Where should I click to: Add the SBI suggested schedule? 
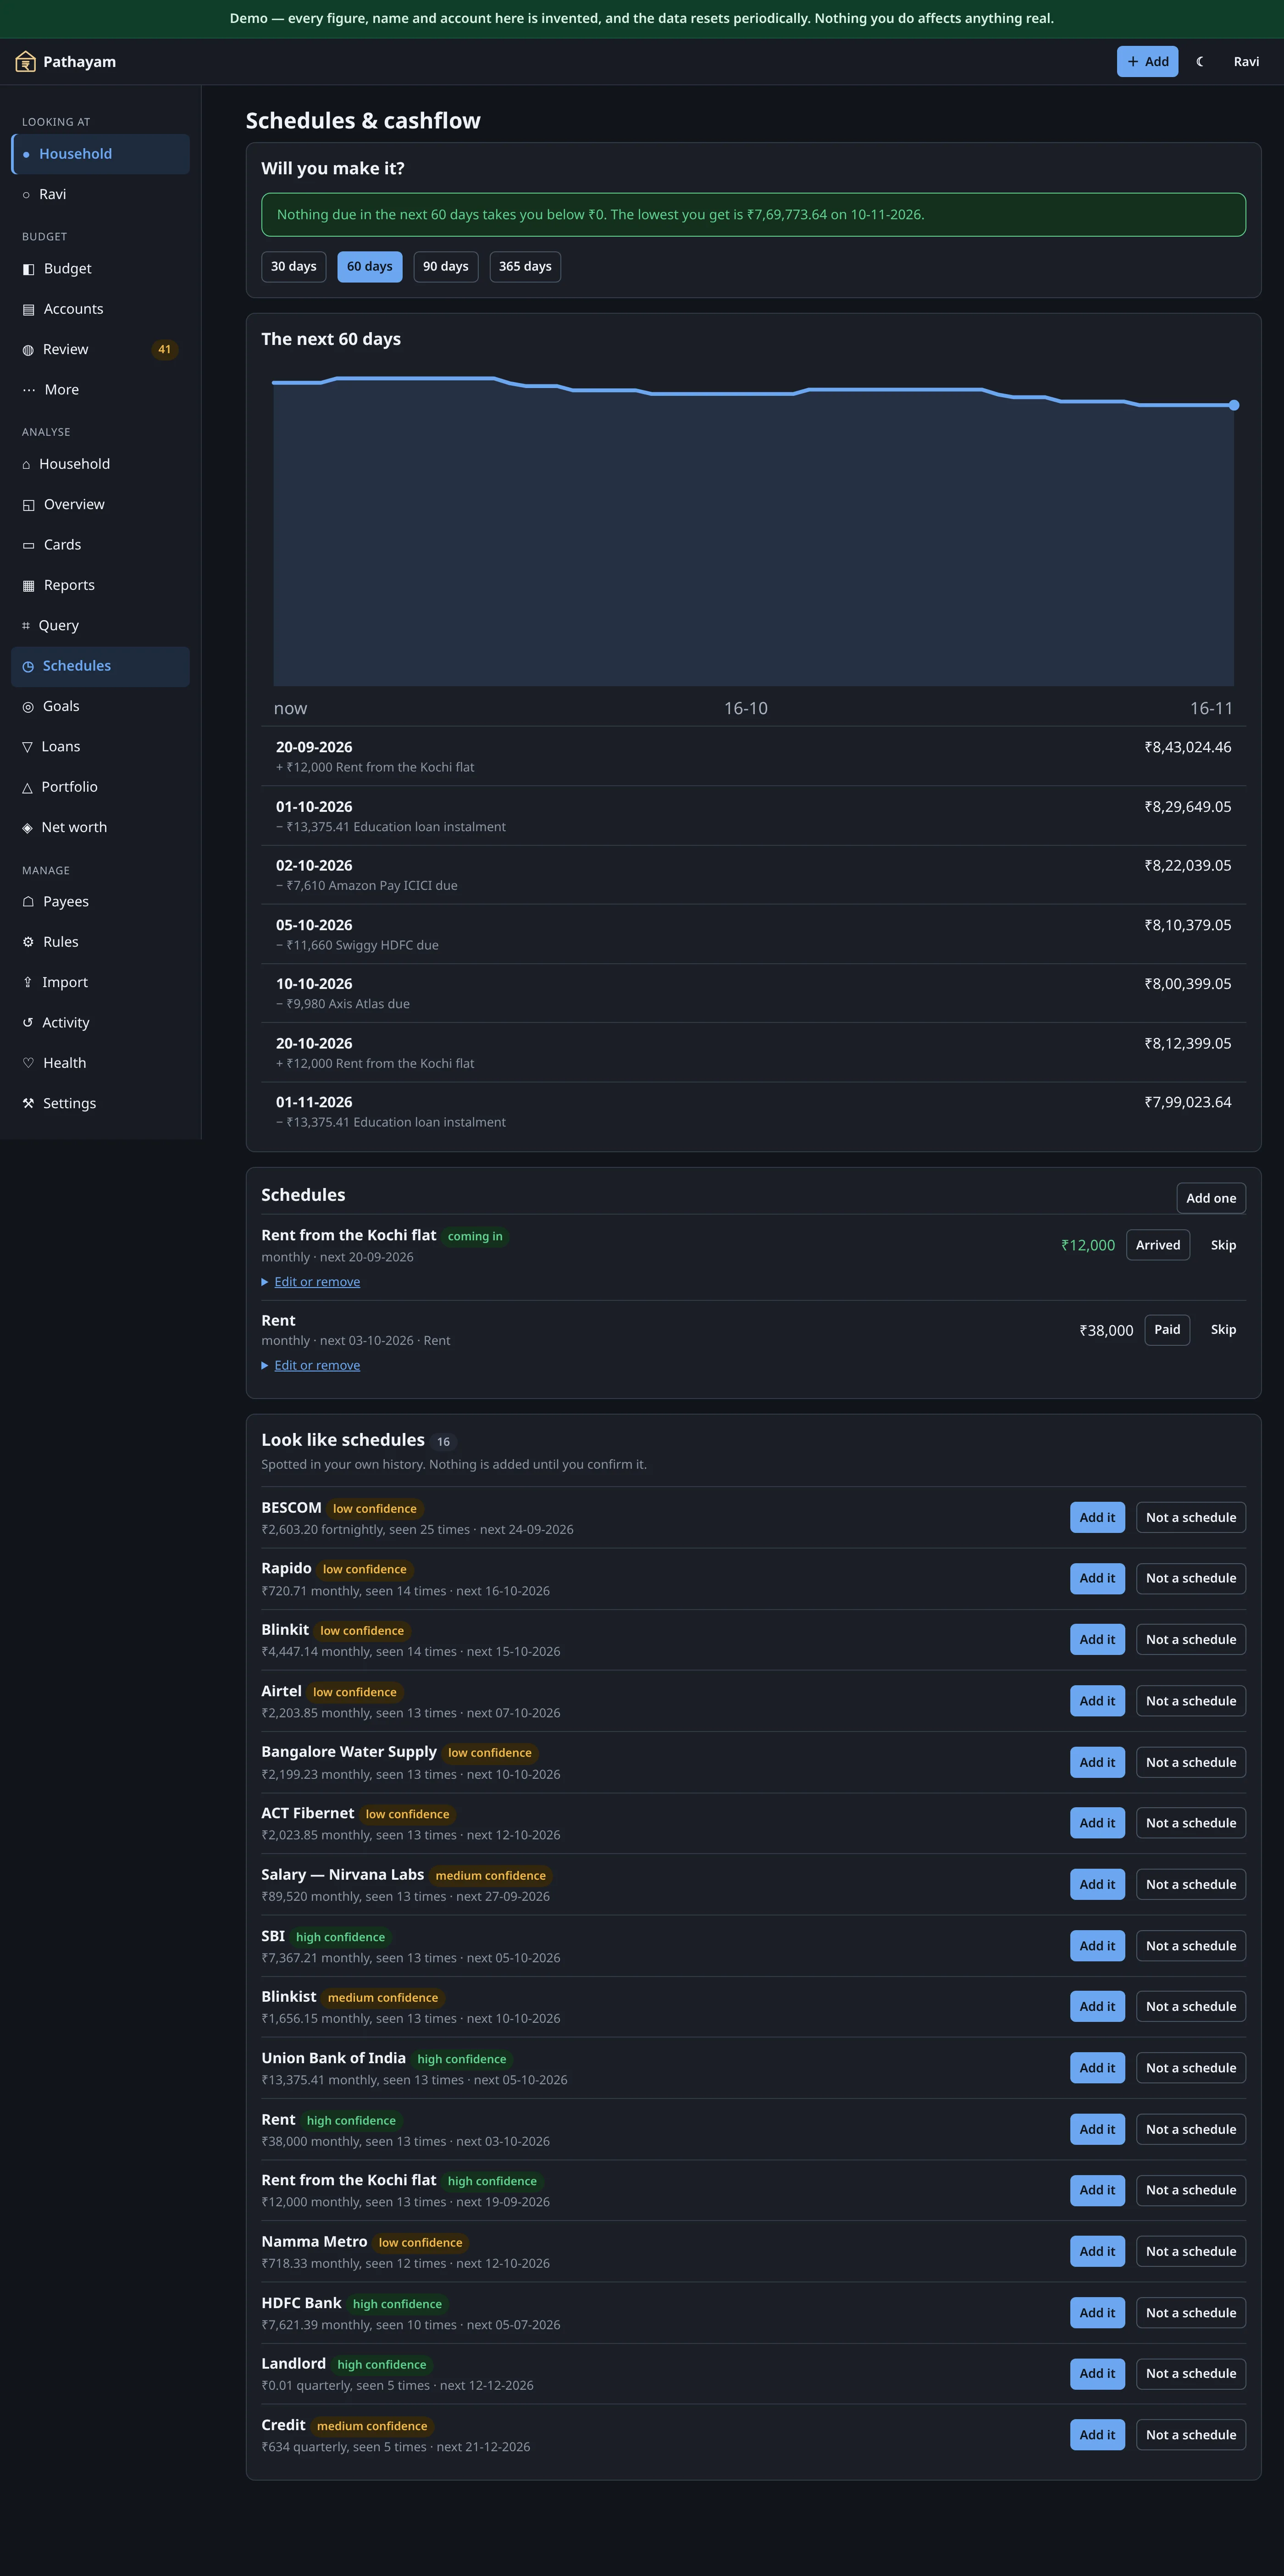(x=1097, y=1946)
